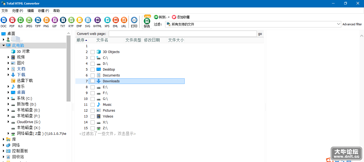Image resolution: width=364 pixels, height=162 pixels.
Task: Choose SVG output icon
Action: (88, 20)
